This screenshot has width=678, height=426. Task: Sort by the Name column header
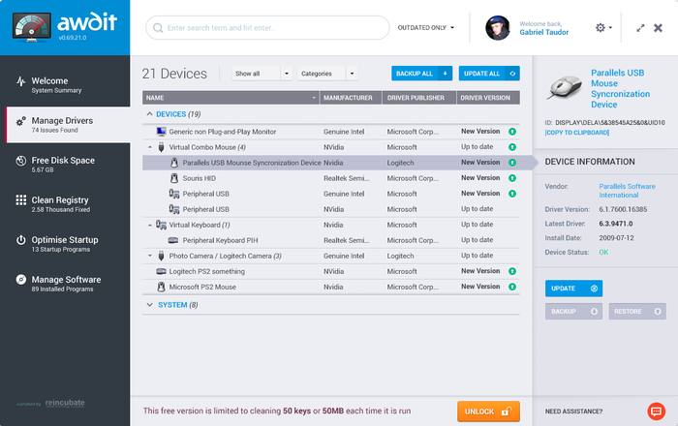point(231,98)
